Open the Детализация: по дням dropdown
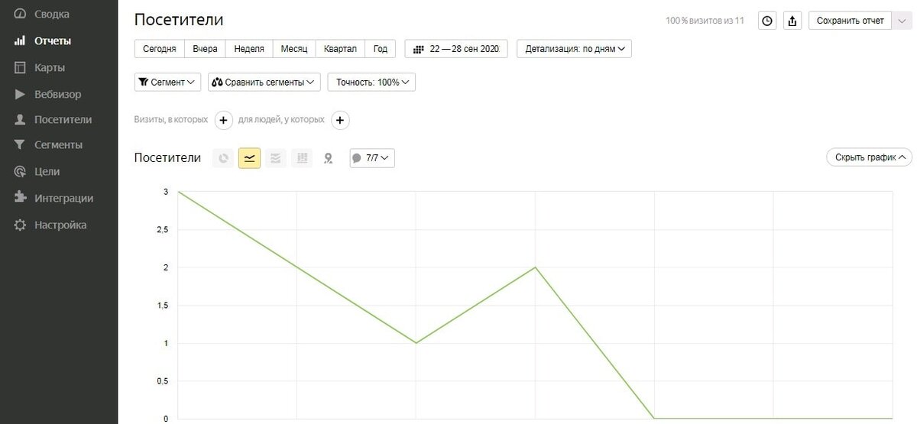Viewport: 917px width, 424px height. pos(575,49)
